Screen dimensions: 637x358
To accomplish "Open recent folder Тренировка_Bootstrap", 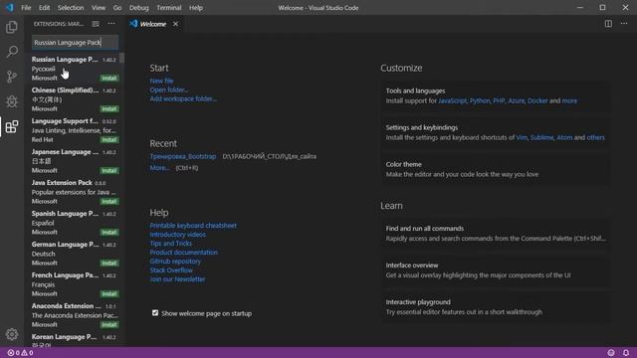I will (x=183, y=156).
